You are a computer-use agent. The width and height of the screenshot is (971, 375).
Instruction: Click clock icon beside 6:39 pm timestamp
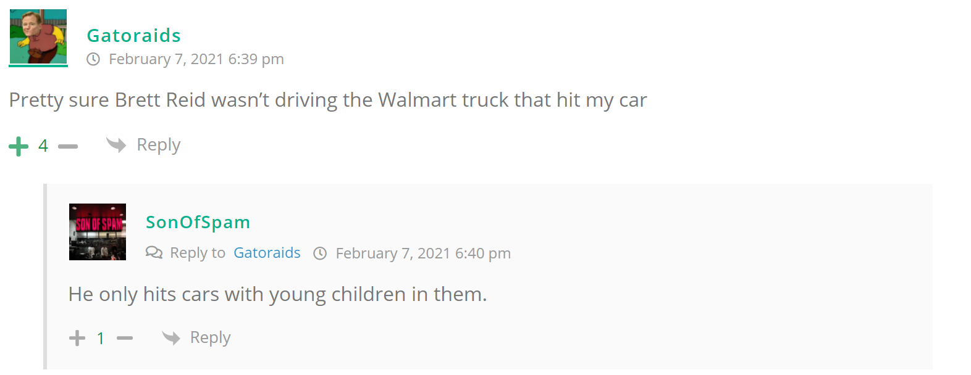click(x=93, y=59)
